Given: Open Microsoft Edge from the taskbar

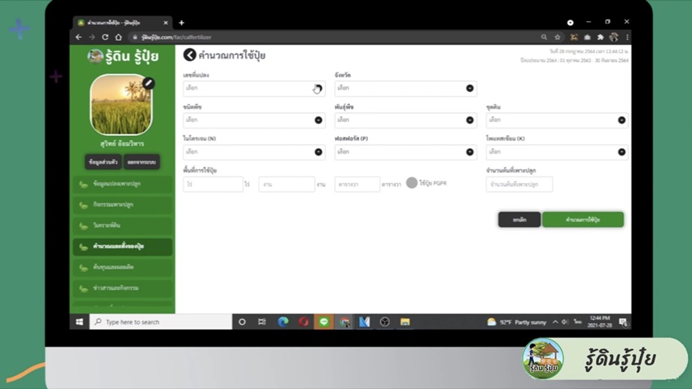Looking at the screenshot, I should (282, 322).
